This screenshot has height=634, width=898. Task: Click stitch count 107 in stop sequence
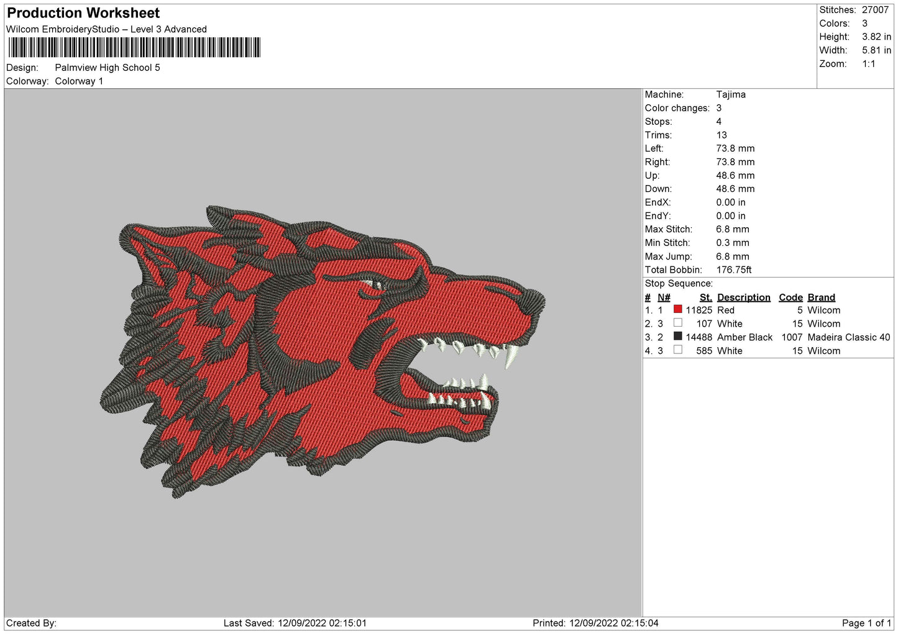coord(704,324)
